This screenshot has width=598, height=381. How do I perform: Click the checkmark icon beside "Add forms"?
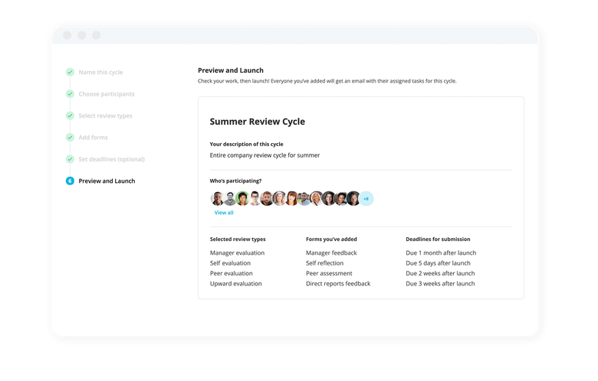(x=70, y=138)
